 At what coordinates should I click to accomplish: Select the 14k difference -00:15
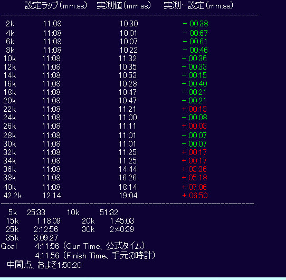[194, 75]
